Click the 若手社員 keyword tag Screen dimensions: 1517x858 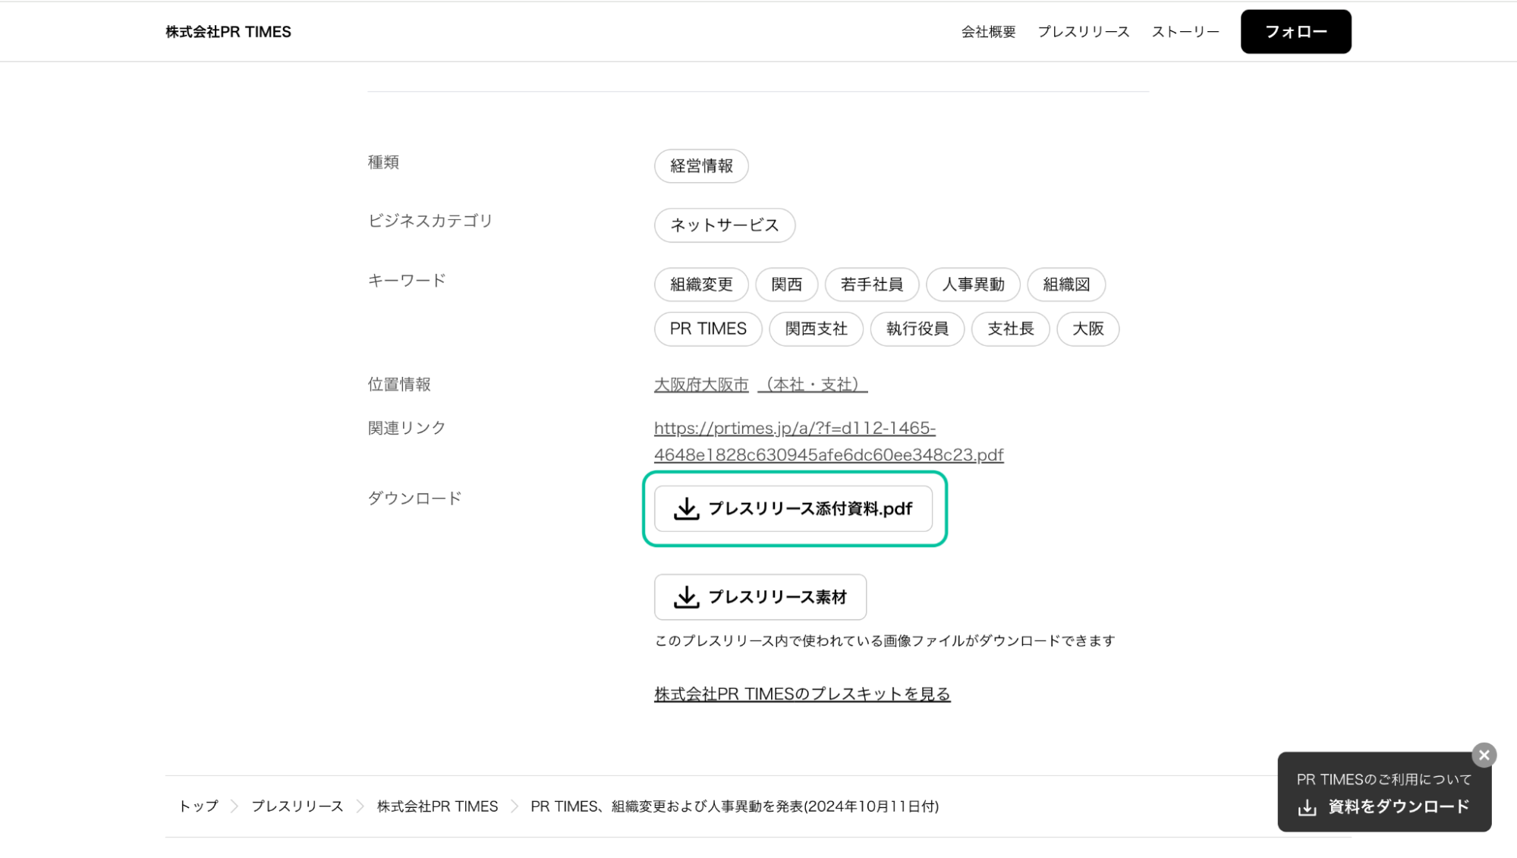tap(871, 284)
